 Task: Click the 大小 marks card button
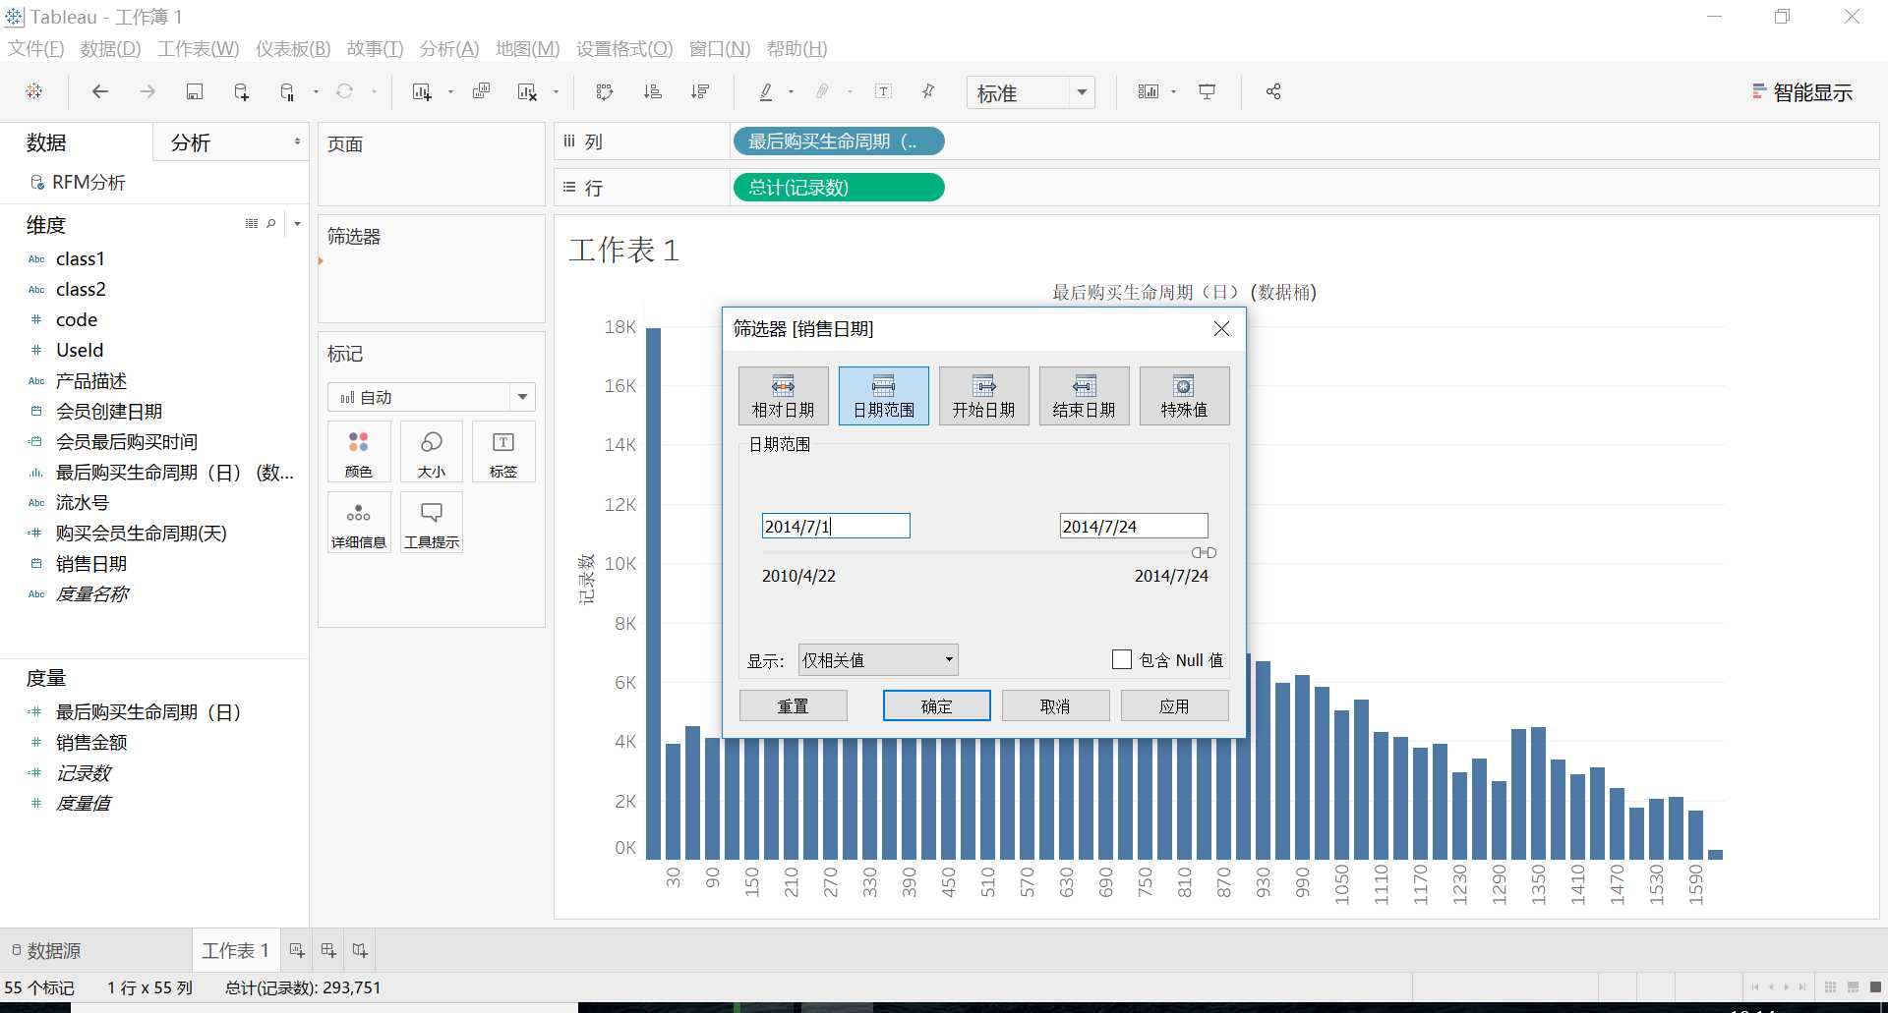point(432,452)
